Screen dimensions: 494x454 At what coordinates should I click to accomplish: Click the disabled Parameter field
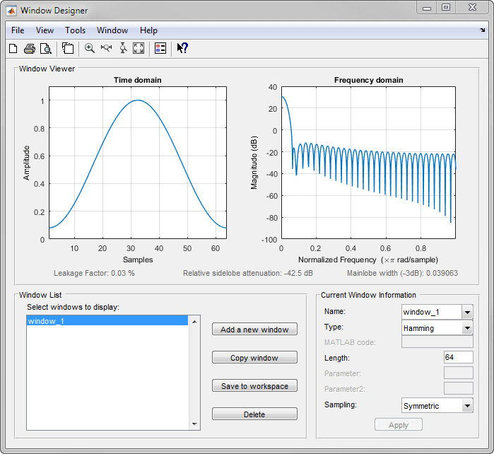459,373
